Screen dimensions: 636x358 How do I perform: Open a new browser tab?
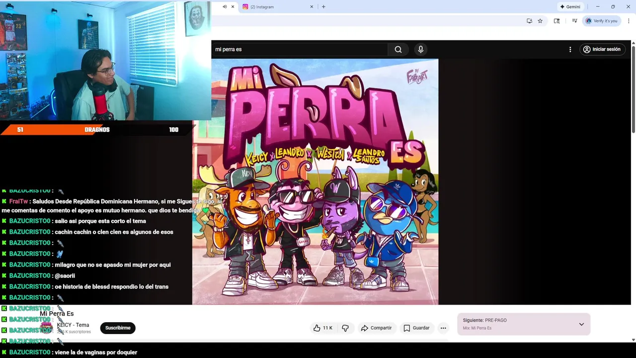pos(323,6)
